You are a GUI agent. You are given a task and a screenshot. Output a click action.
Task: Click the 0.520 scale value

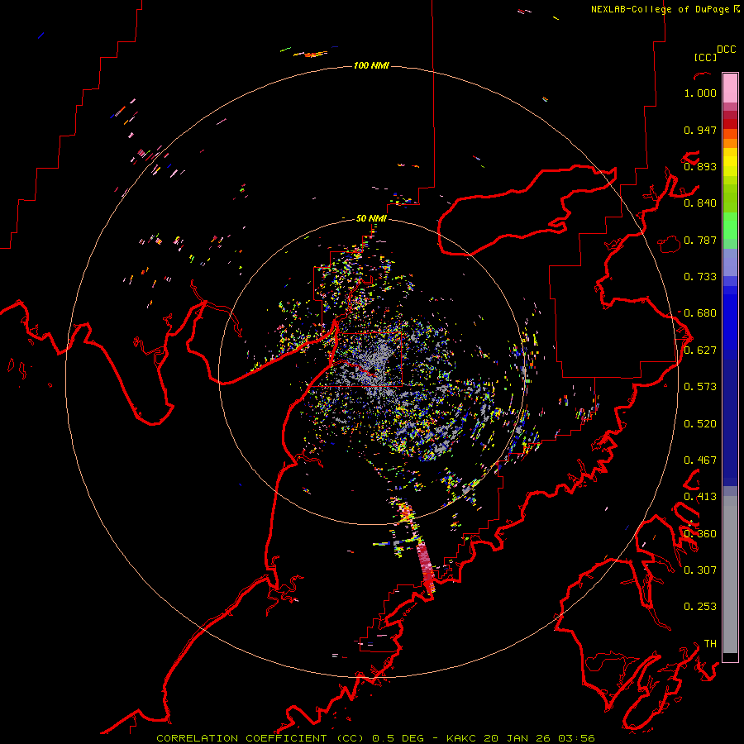click(700, 424)
